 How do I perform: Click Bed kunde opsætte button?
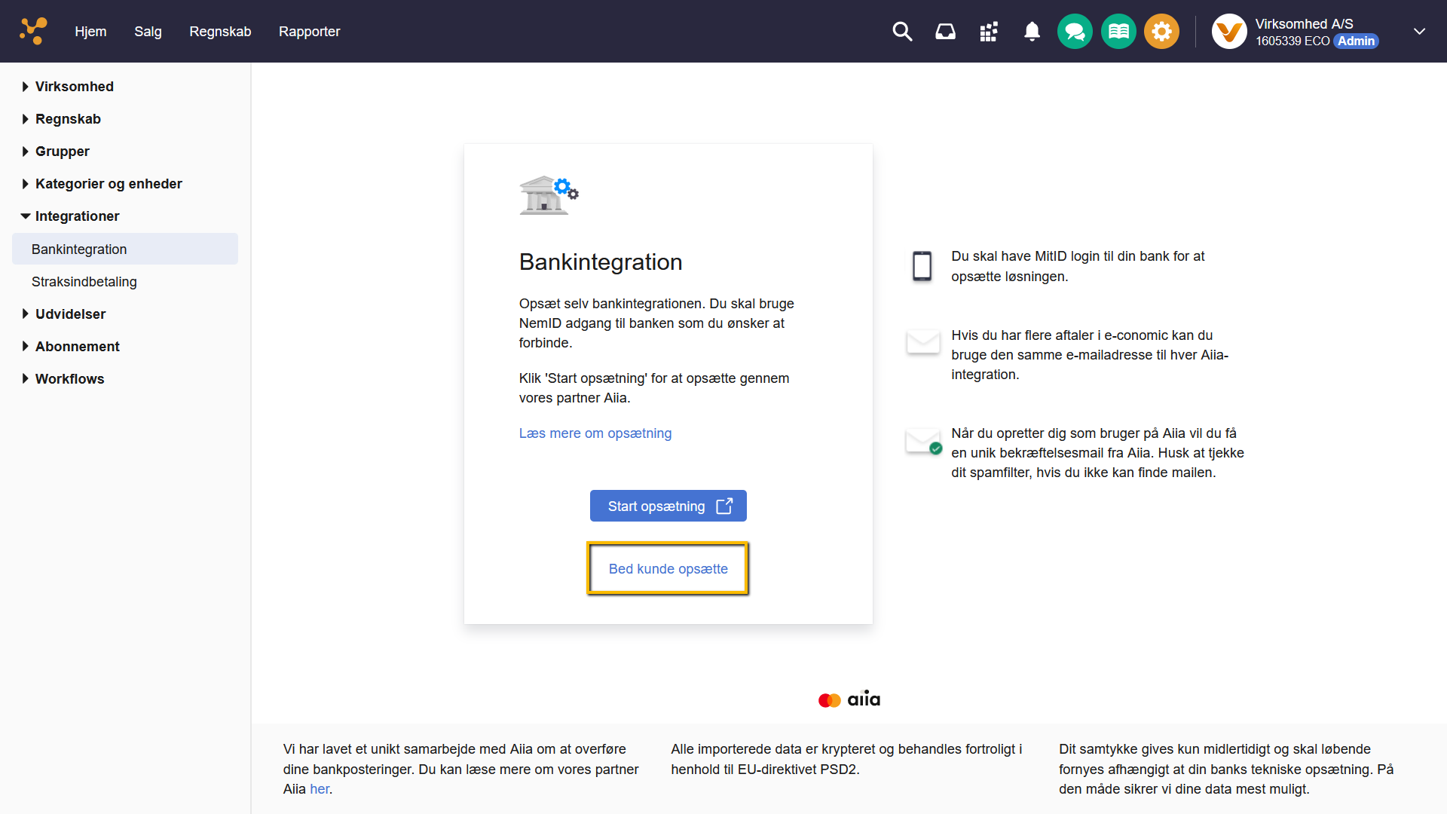[x=668, y=569]
